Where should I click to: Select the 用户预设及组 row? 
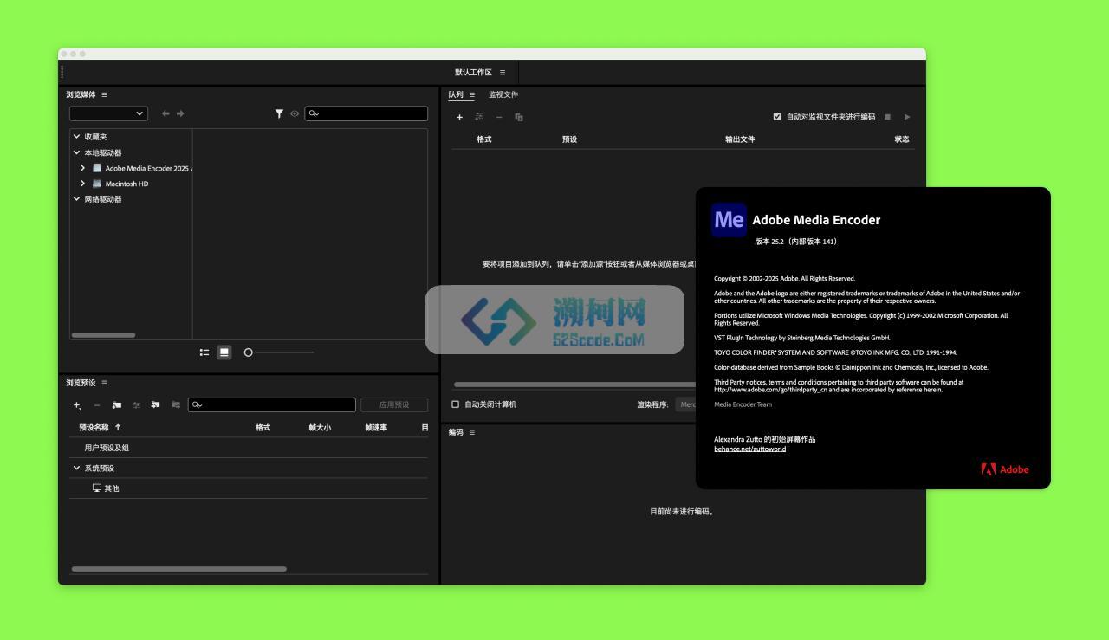tap(249, 448)
